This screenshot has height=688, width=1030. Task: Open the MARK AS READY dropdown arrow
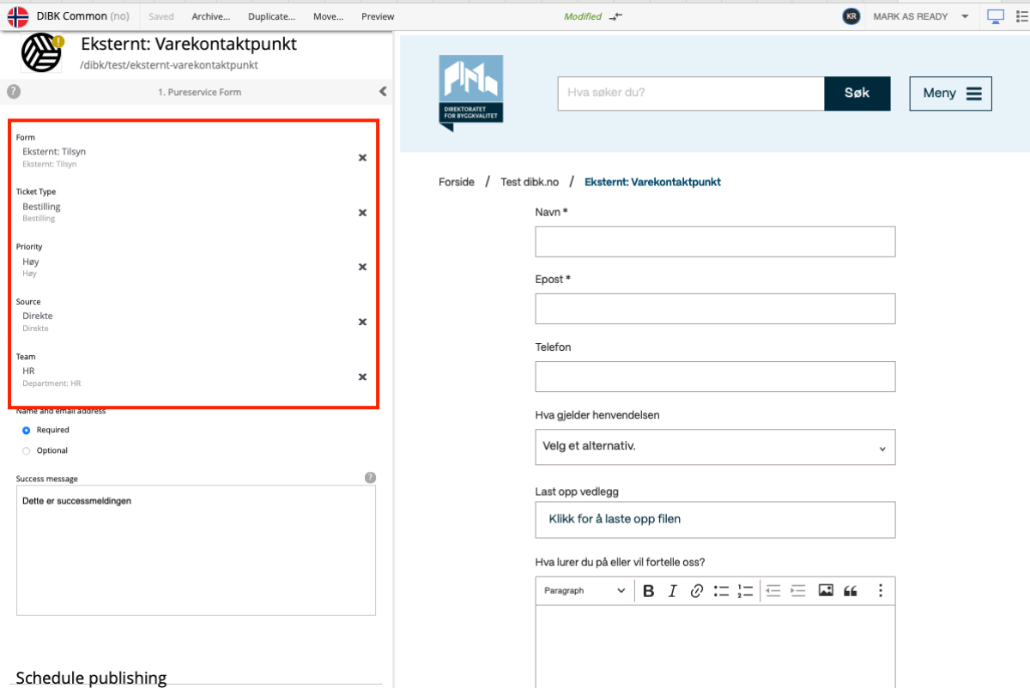[x=965, y=15]
